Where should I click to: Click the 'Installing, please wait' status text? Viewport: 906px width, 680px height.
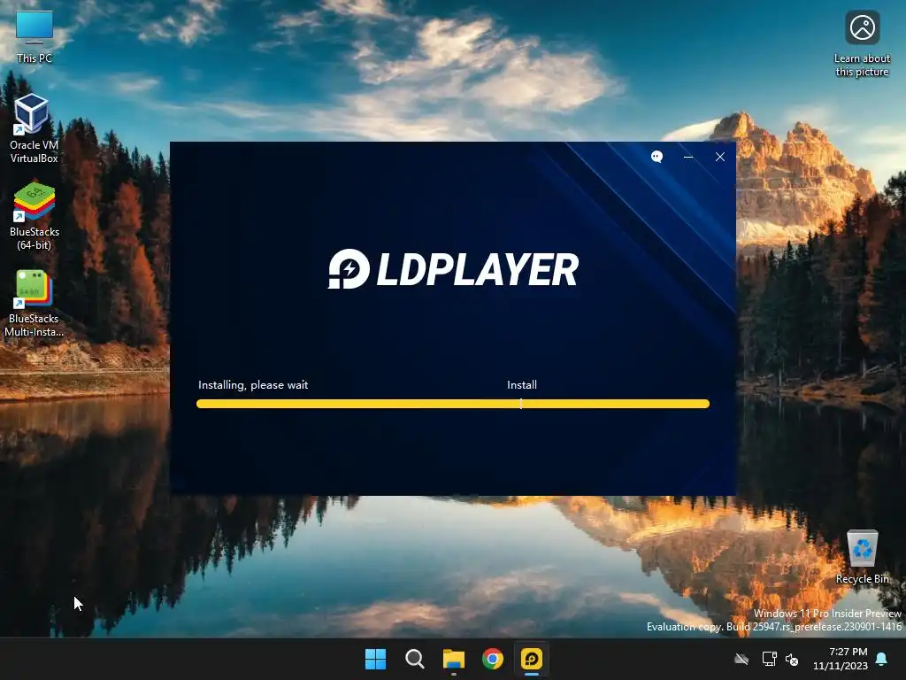pyautogui.click(x=253, y=385)
